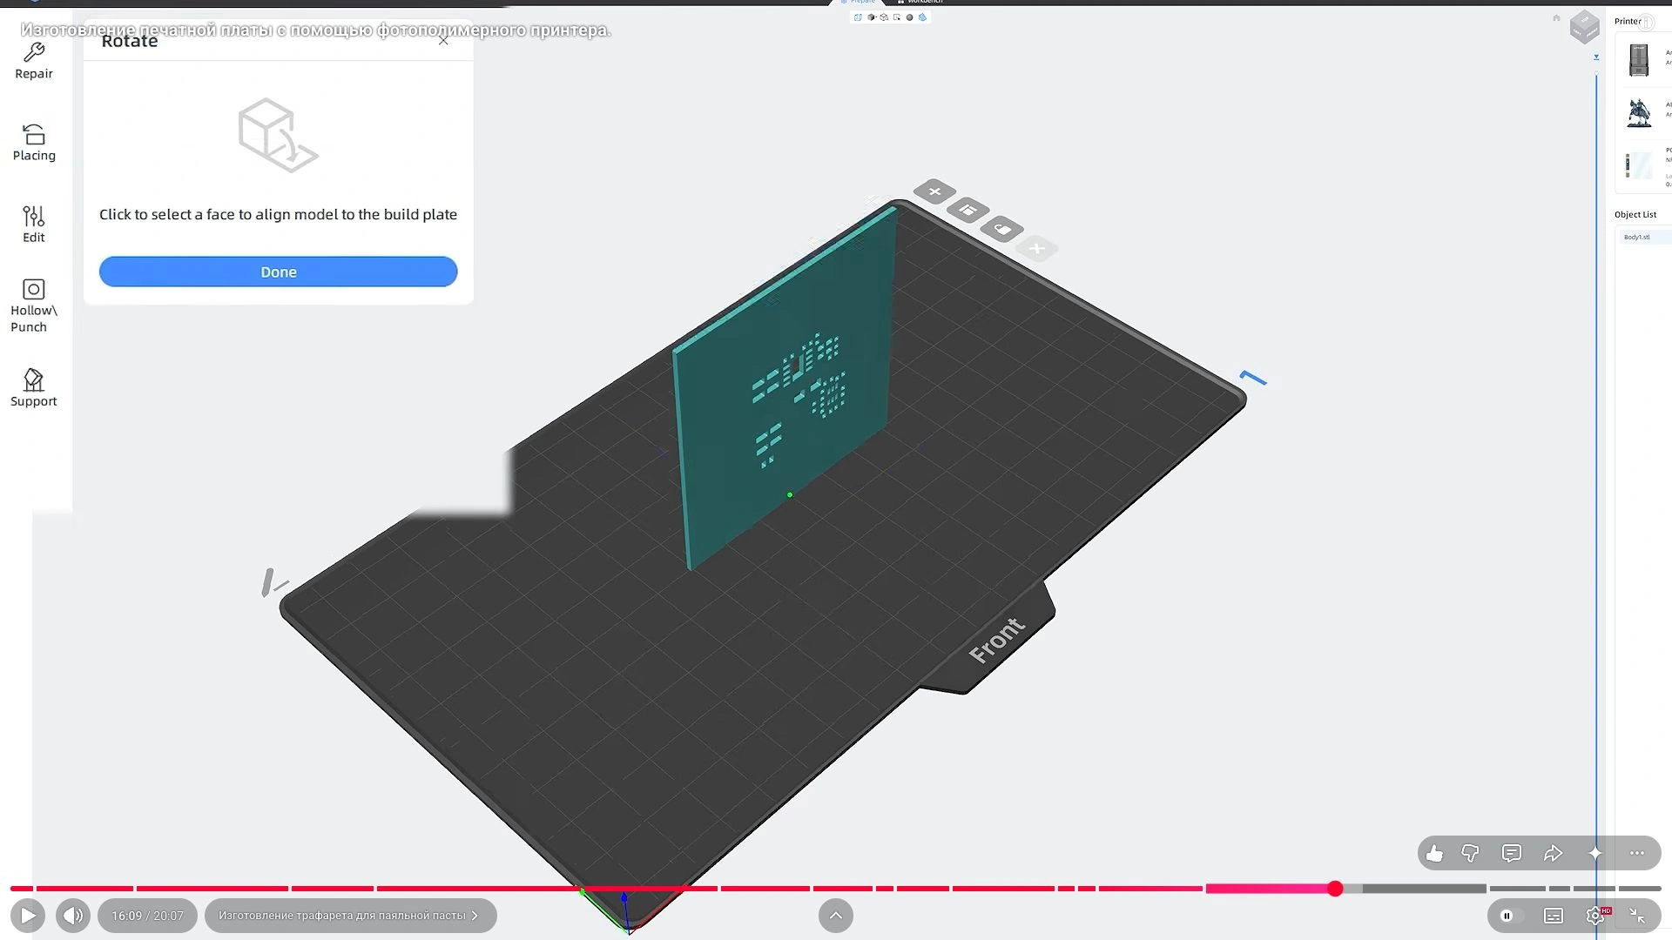The width and height of the screenshot is (1672, 940).
Task: Toggle subtitles on the video player
Action: 1554,916
